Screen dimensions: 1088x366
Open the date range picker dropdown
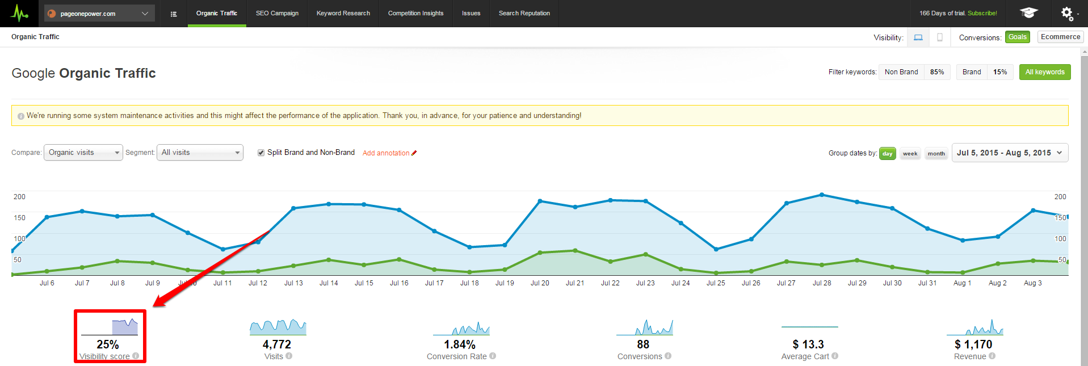click(1009, 153)
